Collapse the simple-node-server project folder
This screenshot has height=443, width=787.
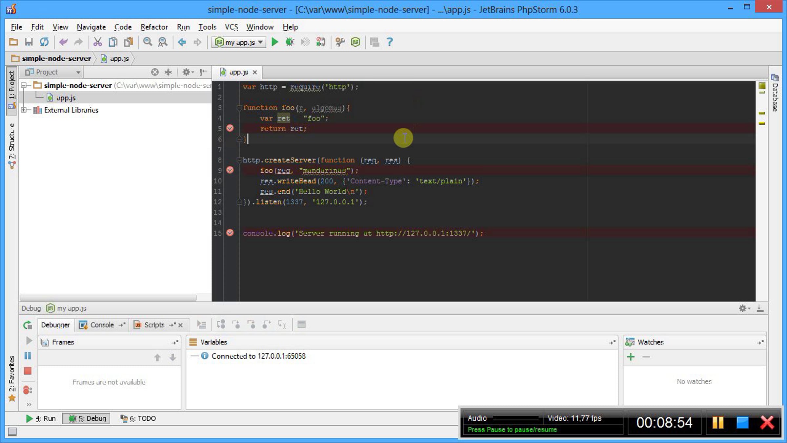(x=24, y=85)
